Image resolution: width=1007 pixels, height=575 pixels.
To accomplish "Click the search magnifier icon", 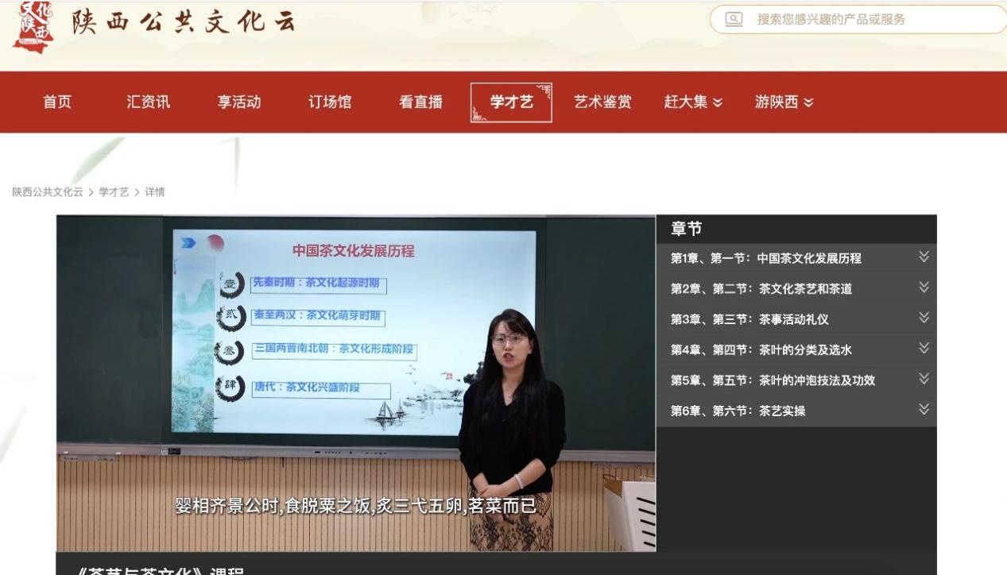I will pyautogui.click(x=735, y=19).
